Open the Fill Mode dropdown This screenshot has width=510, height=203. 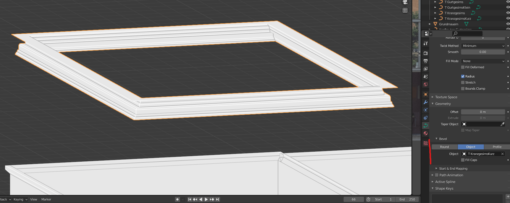tap(483, 61)
